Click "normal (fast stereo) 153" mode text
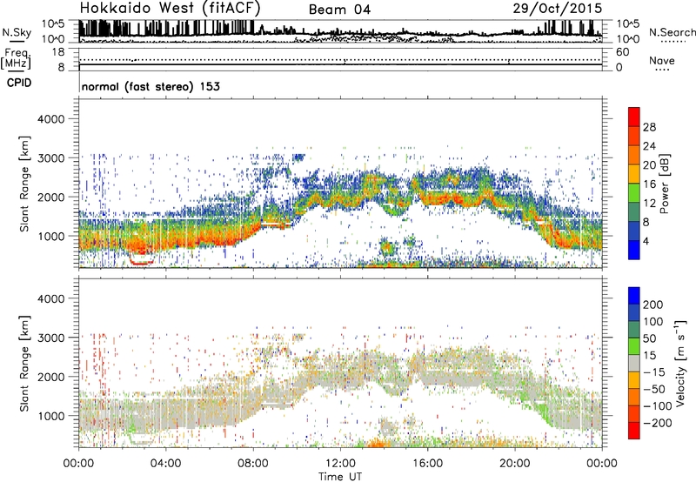The height and width of the screenshot is (482, 696). (x=151, y=86)
